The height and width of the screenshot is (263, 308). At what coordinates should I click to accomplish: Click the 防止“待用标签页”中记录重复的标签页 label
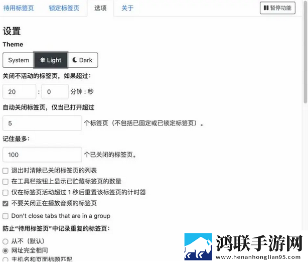(56, 228)
